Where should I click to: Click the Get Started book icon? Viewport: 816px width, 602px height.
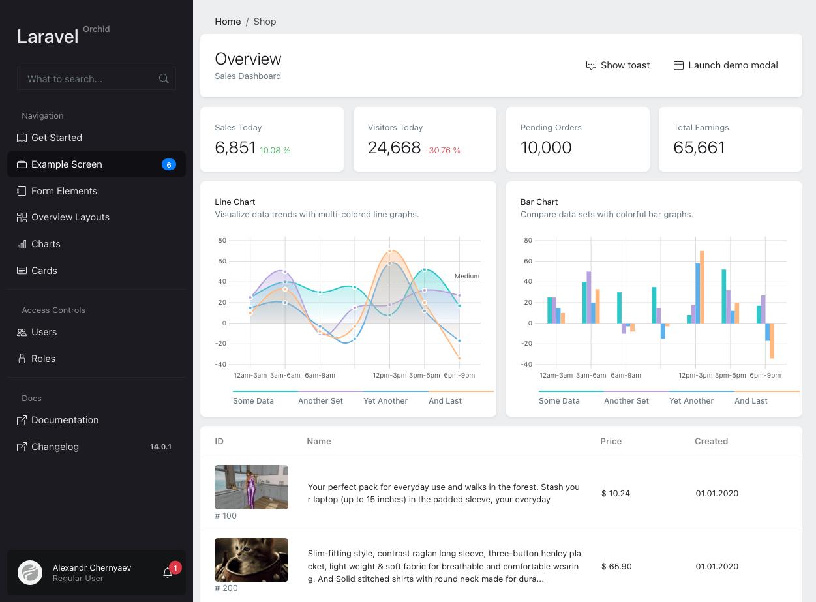pyautogui.click(x=22, y=138)
